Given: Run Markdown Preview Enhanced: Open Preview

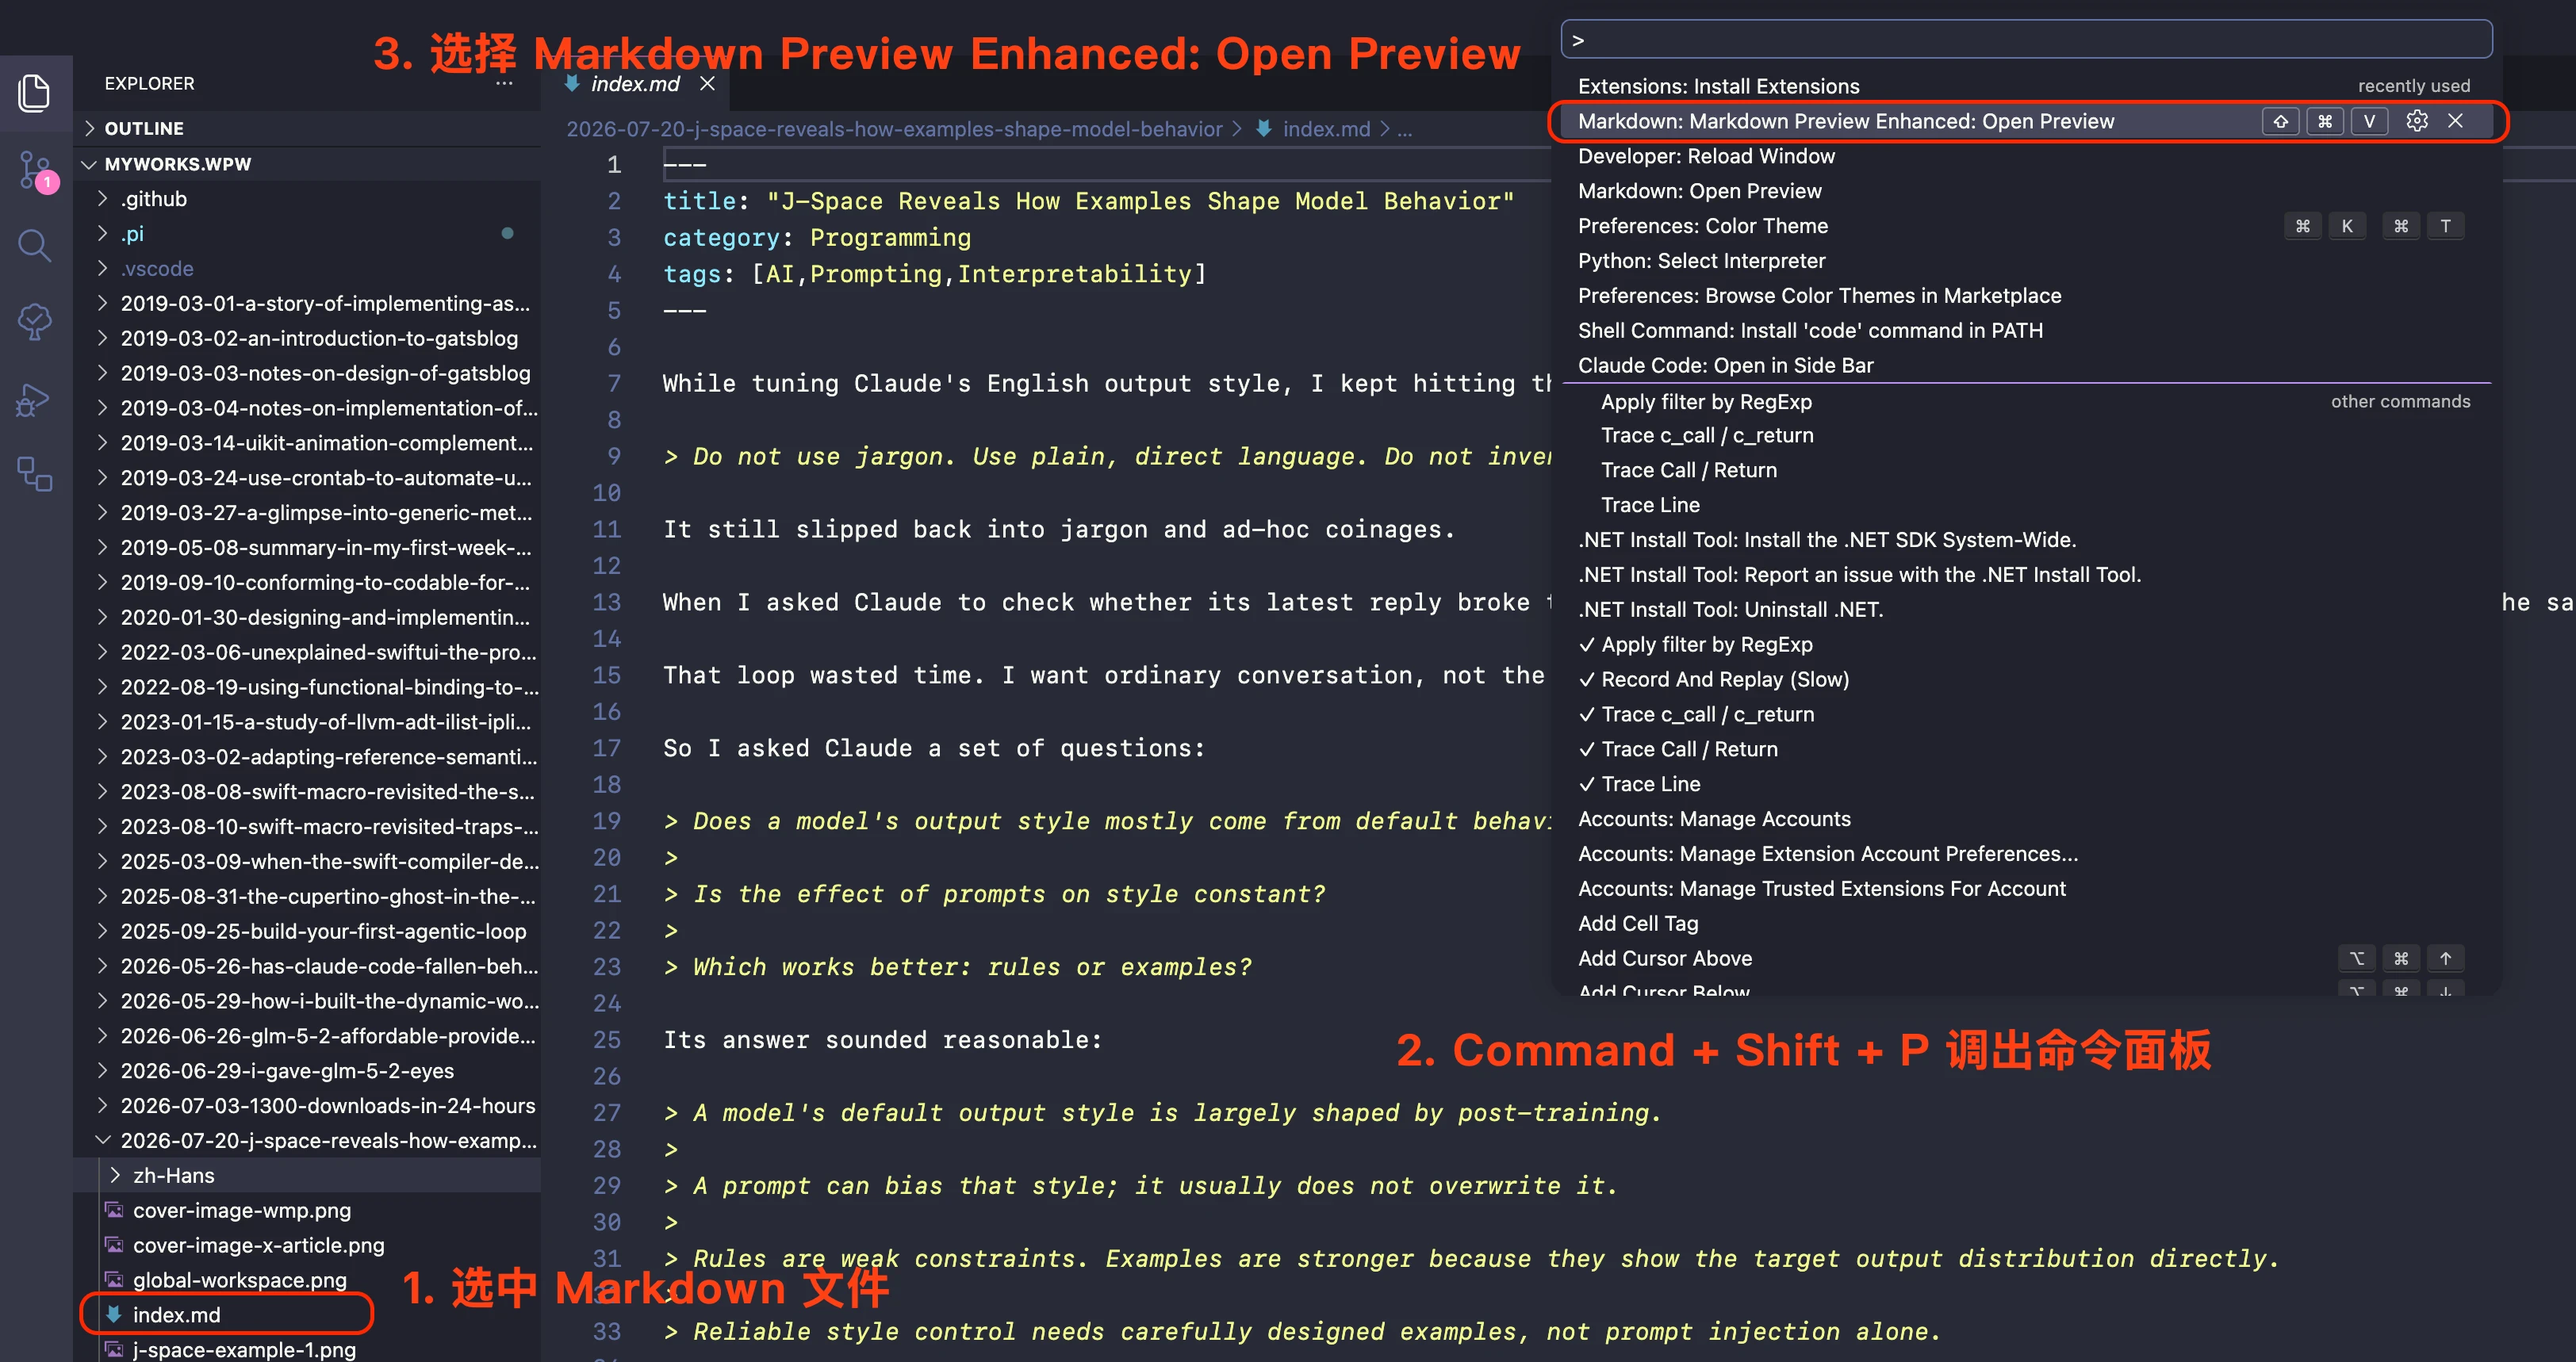Looking at the screenshot, I should click(2026, 121).
